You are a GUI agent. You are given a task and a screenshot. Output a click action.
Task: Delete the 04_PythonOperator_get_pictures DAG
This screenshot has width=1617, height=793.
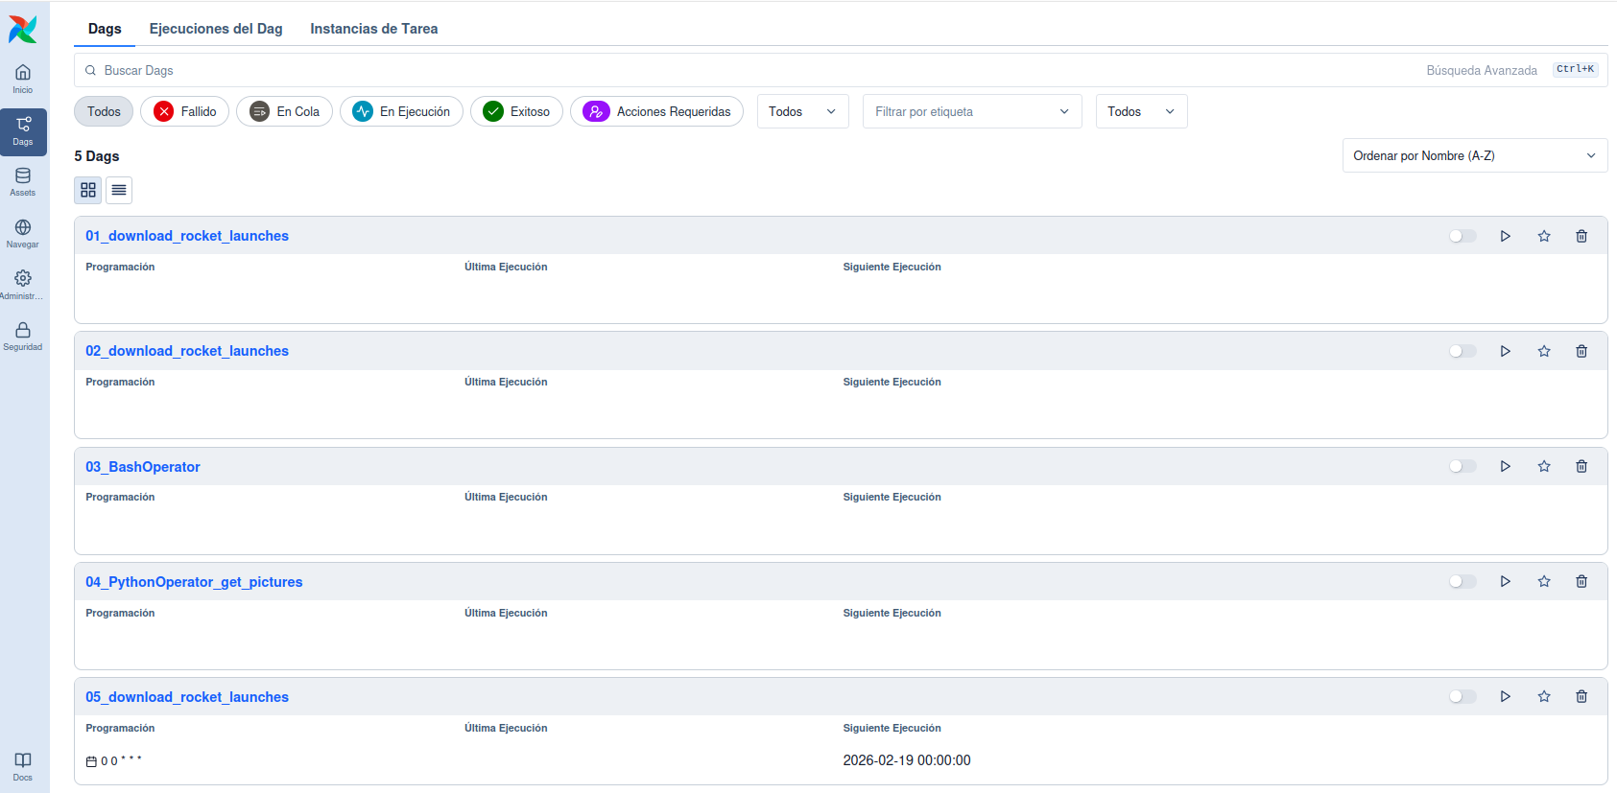click(x=1581, y=581)
